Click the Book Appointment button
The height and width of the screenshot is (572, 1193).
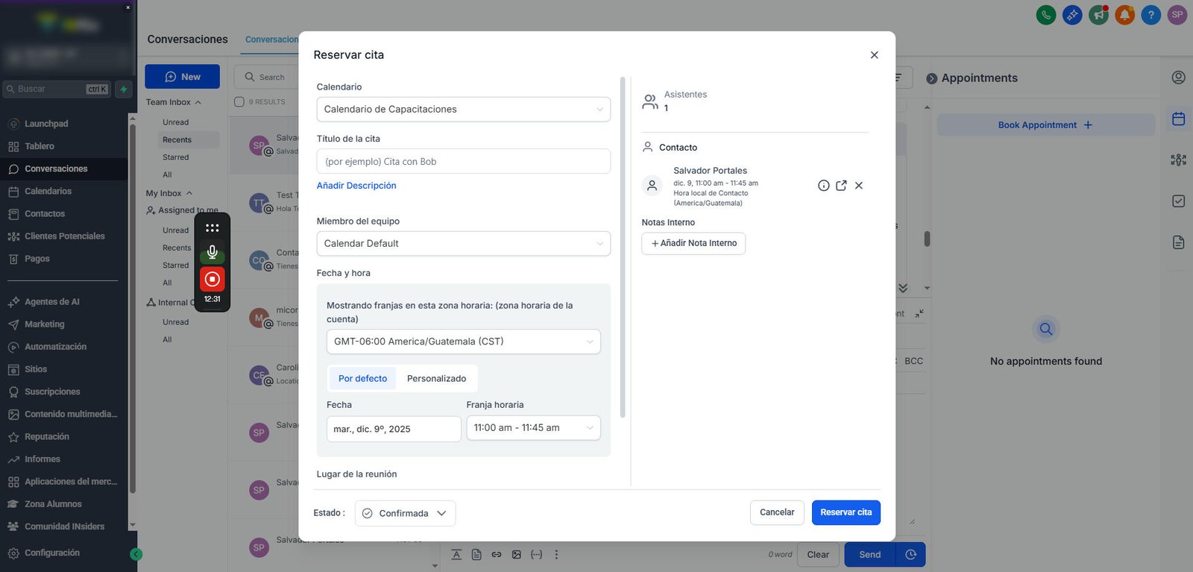[x=1045, y=125]
